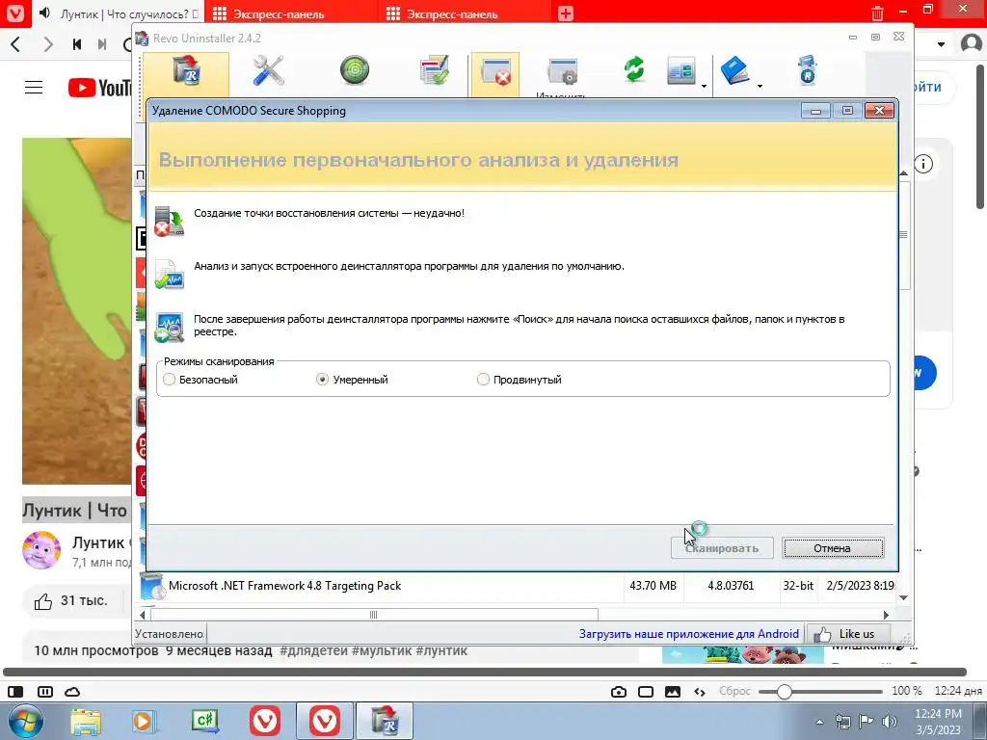Open the Options checklist icon in Revo toolbar

435,69
